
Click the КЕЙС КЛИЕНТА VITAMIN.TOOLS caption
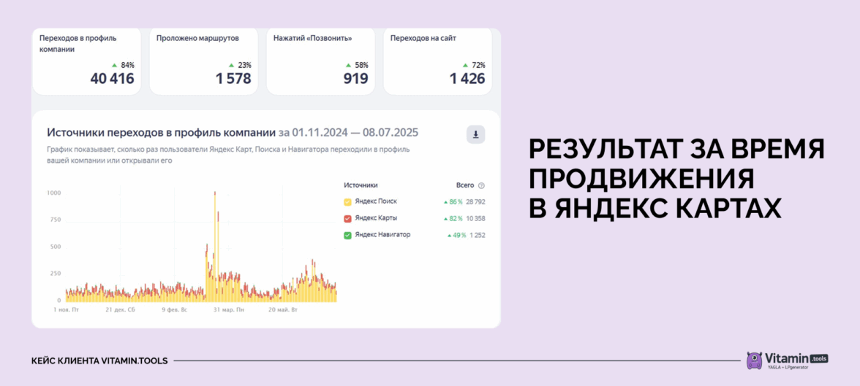pyautogui.click(x=99, y=360)
